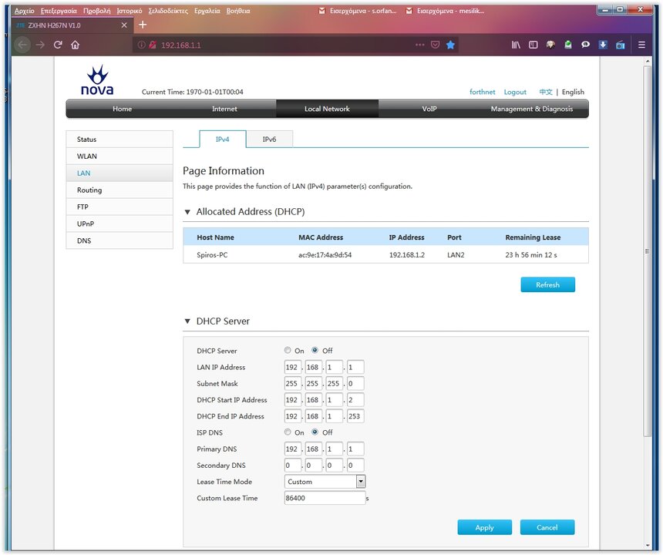Close the ZXHN H267N V1.0 tab
This screenshot has width=663, height=555.
pyautogui.click(x=124, y=25)
